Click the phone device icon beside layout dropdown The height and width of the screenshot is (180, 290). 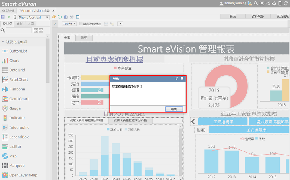[15, 17]
